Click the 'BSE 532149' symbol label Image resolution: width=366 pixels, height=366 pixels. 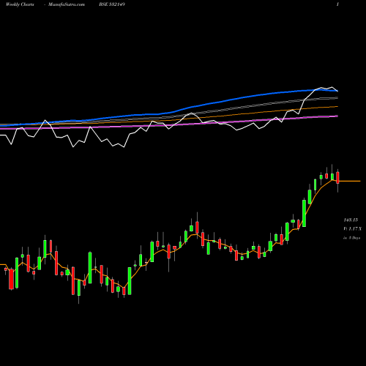(x=112, y=4)
